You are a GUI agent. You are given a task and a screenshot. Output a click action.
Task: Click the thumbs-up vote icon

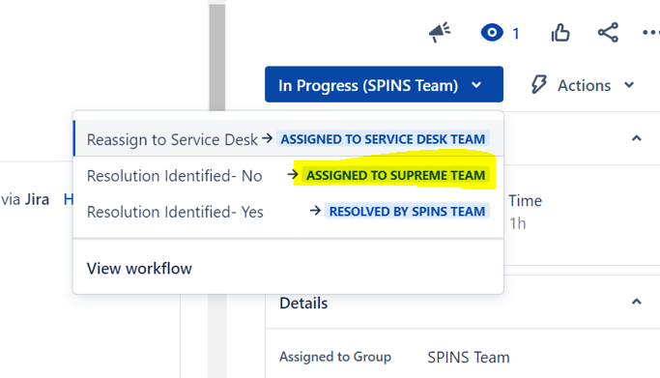(x=560, y=33)
